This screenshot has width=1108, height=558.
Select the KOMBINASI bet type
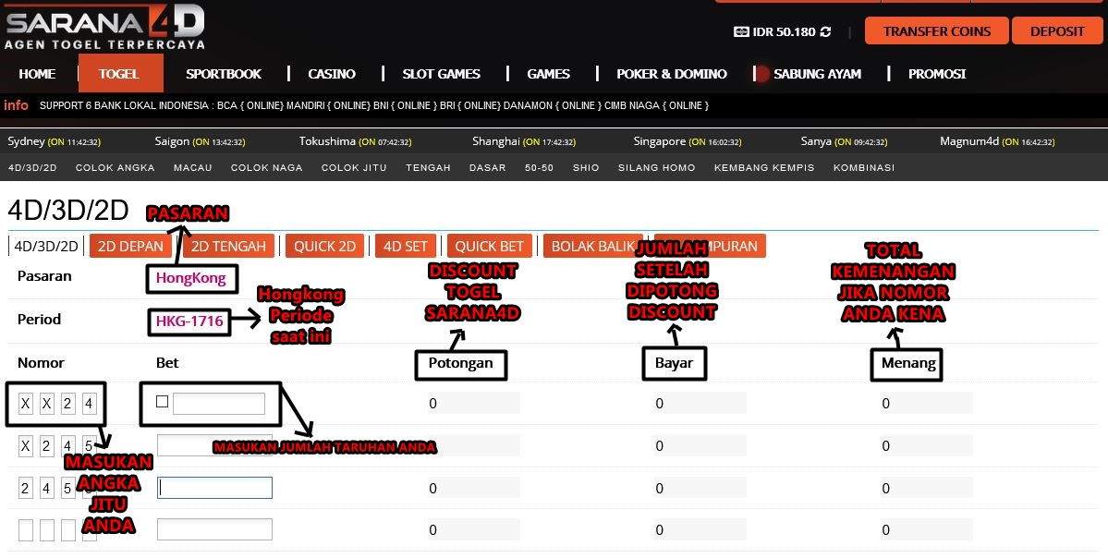[863, 167]
